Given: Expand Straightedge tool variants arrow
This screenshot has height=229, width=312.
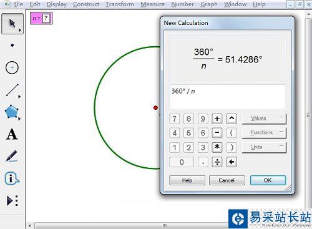Looking at the screenshot, I should pos(19,97).
